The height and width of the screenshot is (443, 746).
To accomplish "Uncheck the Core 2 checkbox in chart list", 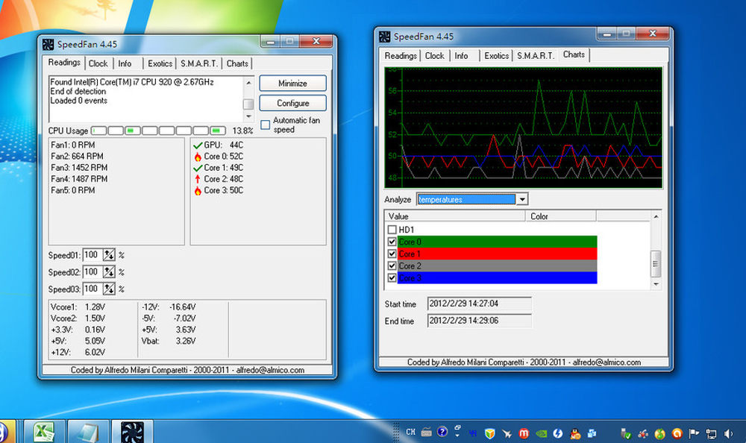I will pos(392,266).
